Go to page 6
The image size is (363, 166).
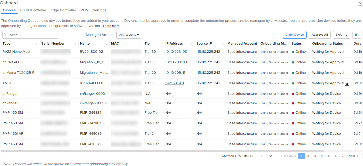tap(336, 156)
